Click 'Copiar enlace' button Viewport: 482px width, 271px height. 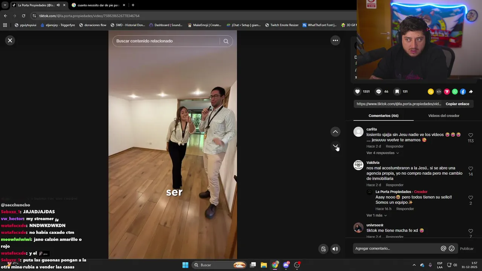coord(457,104)
